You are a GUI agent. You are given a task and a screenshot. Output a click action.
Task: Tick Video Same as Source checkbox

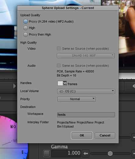(x=59, y=49)
